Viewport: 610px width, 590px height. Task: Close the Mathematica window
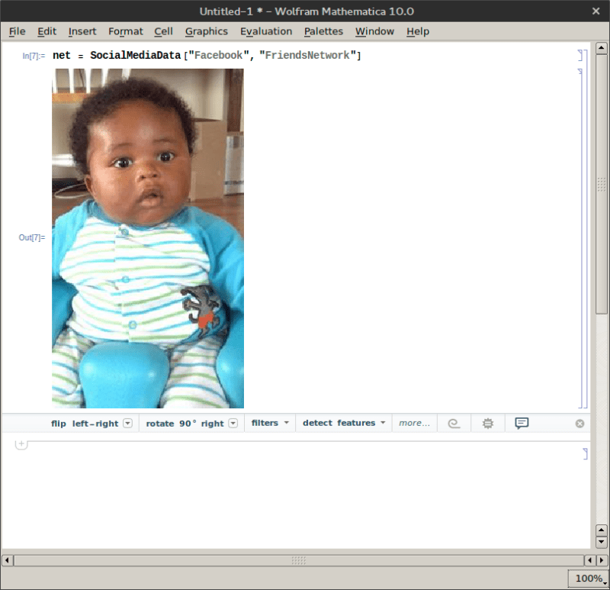[596, 11]
